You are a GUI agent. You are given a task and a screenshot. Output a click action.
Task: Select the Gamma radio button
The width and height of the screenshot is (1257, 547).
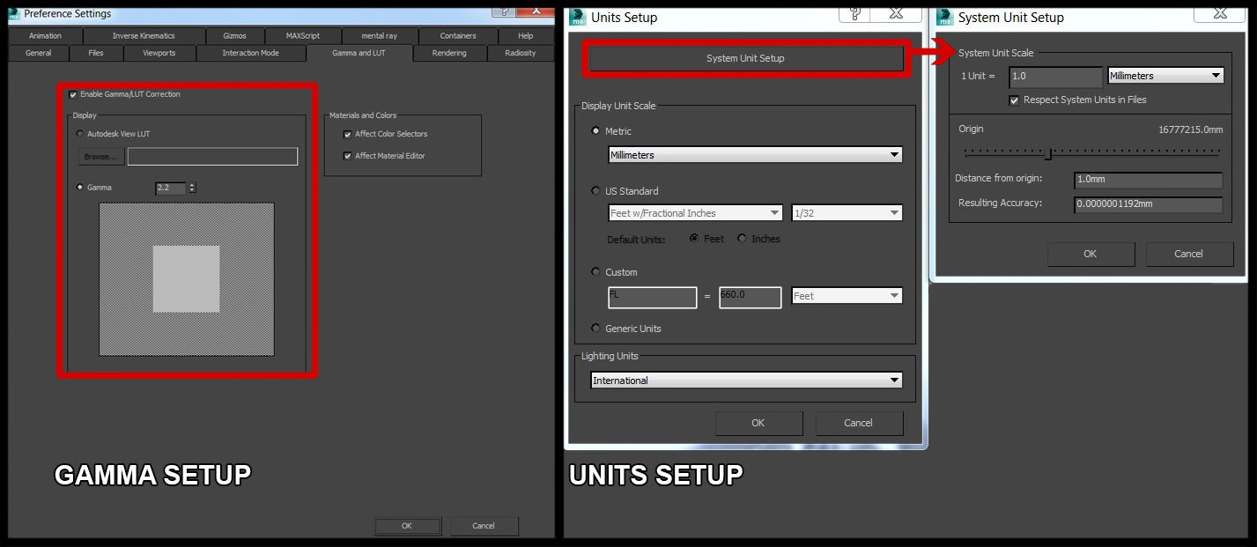tap(80, 187)
